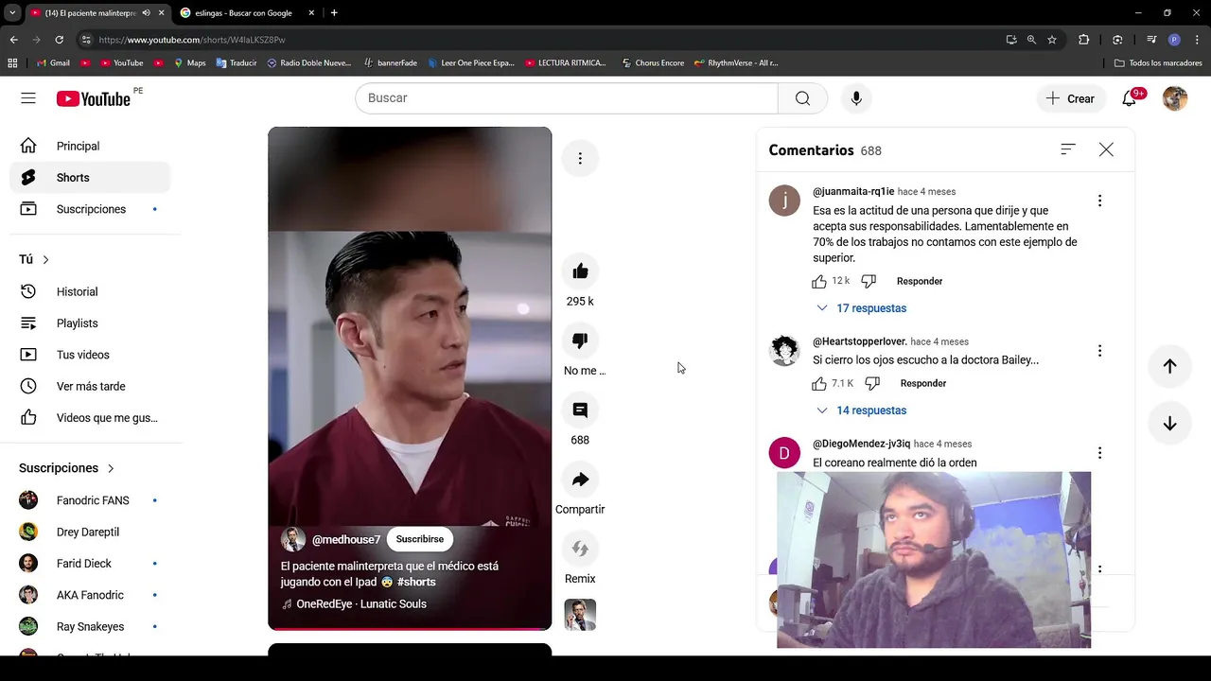The image size is (1211, 681).
Task: Click the Crear button
Action: (x=1070, y=98)
